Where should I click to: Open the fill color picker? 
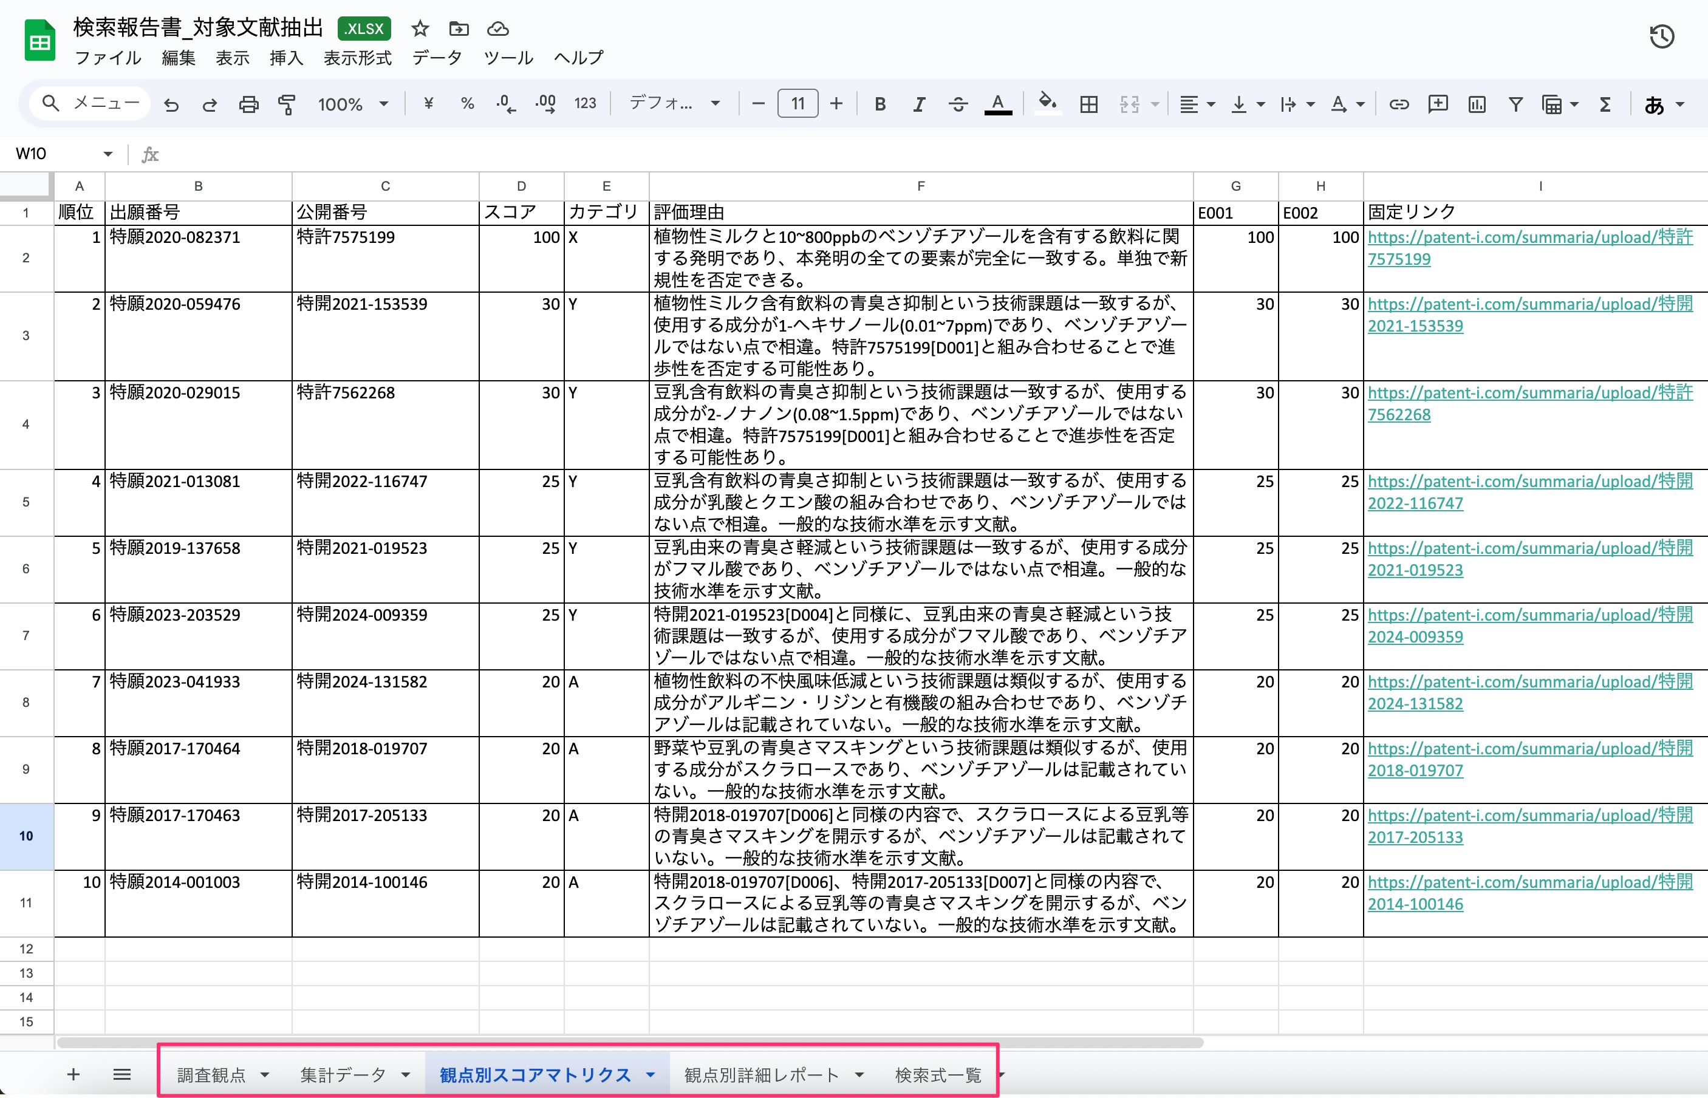coord(1046,104)
